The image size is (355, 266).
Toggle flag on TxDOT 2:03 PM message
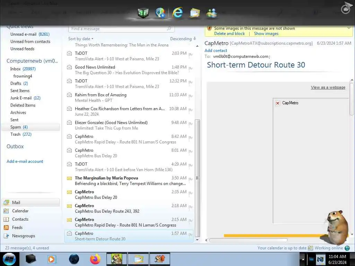click(191, 55)
